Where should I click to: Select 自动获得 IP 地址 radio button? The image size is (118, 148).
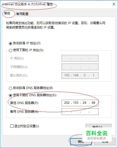(x=10, y=43)
